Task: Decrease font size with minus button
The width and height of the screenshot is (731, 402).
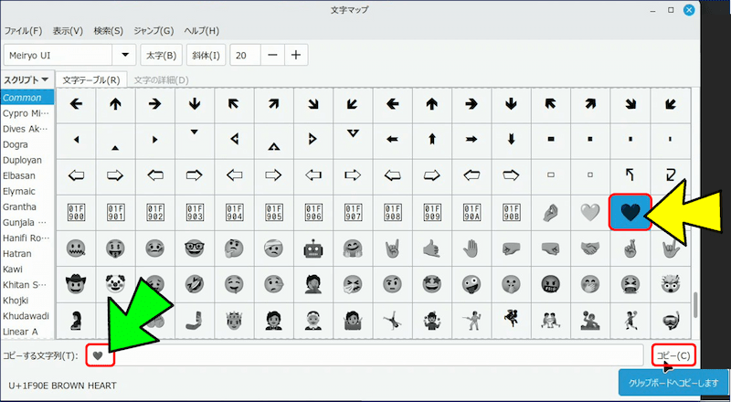Action: (x=271, y=55)
